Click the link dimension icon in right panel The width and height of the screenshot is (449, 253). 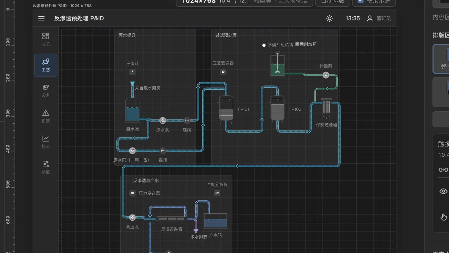(x=443, y=170)
